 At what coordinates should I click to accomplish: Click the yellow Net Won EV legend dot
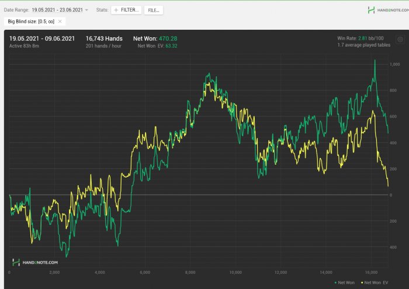point(362,282)
